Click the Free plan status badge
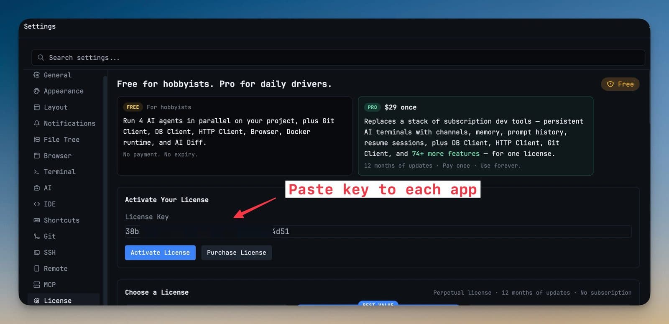 click(x=620, y=84)
